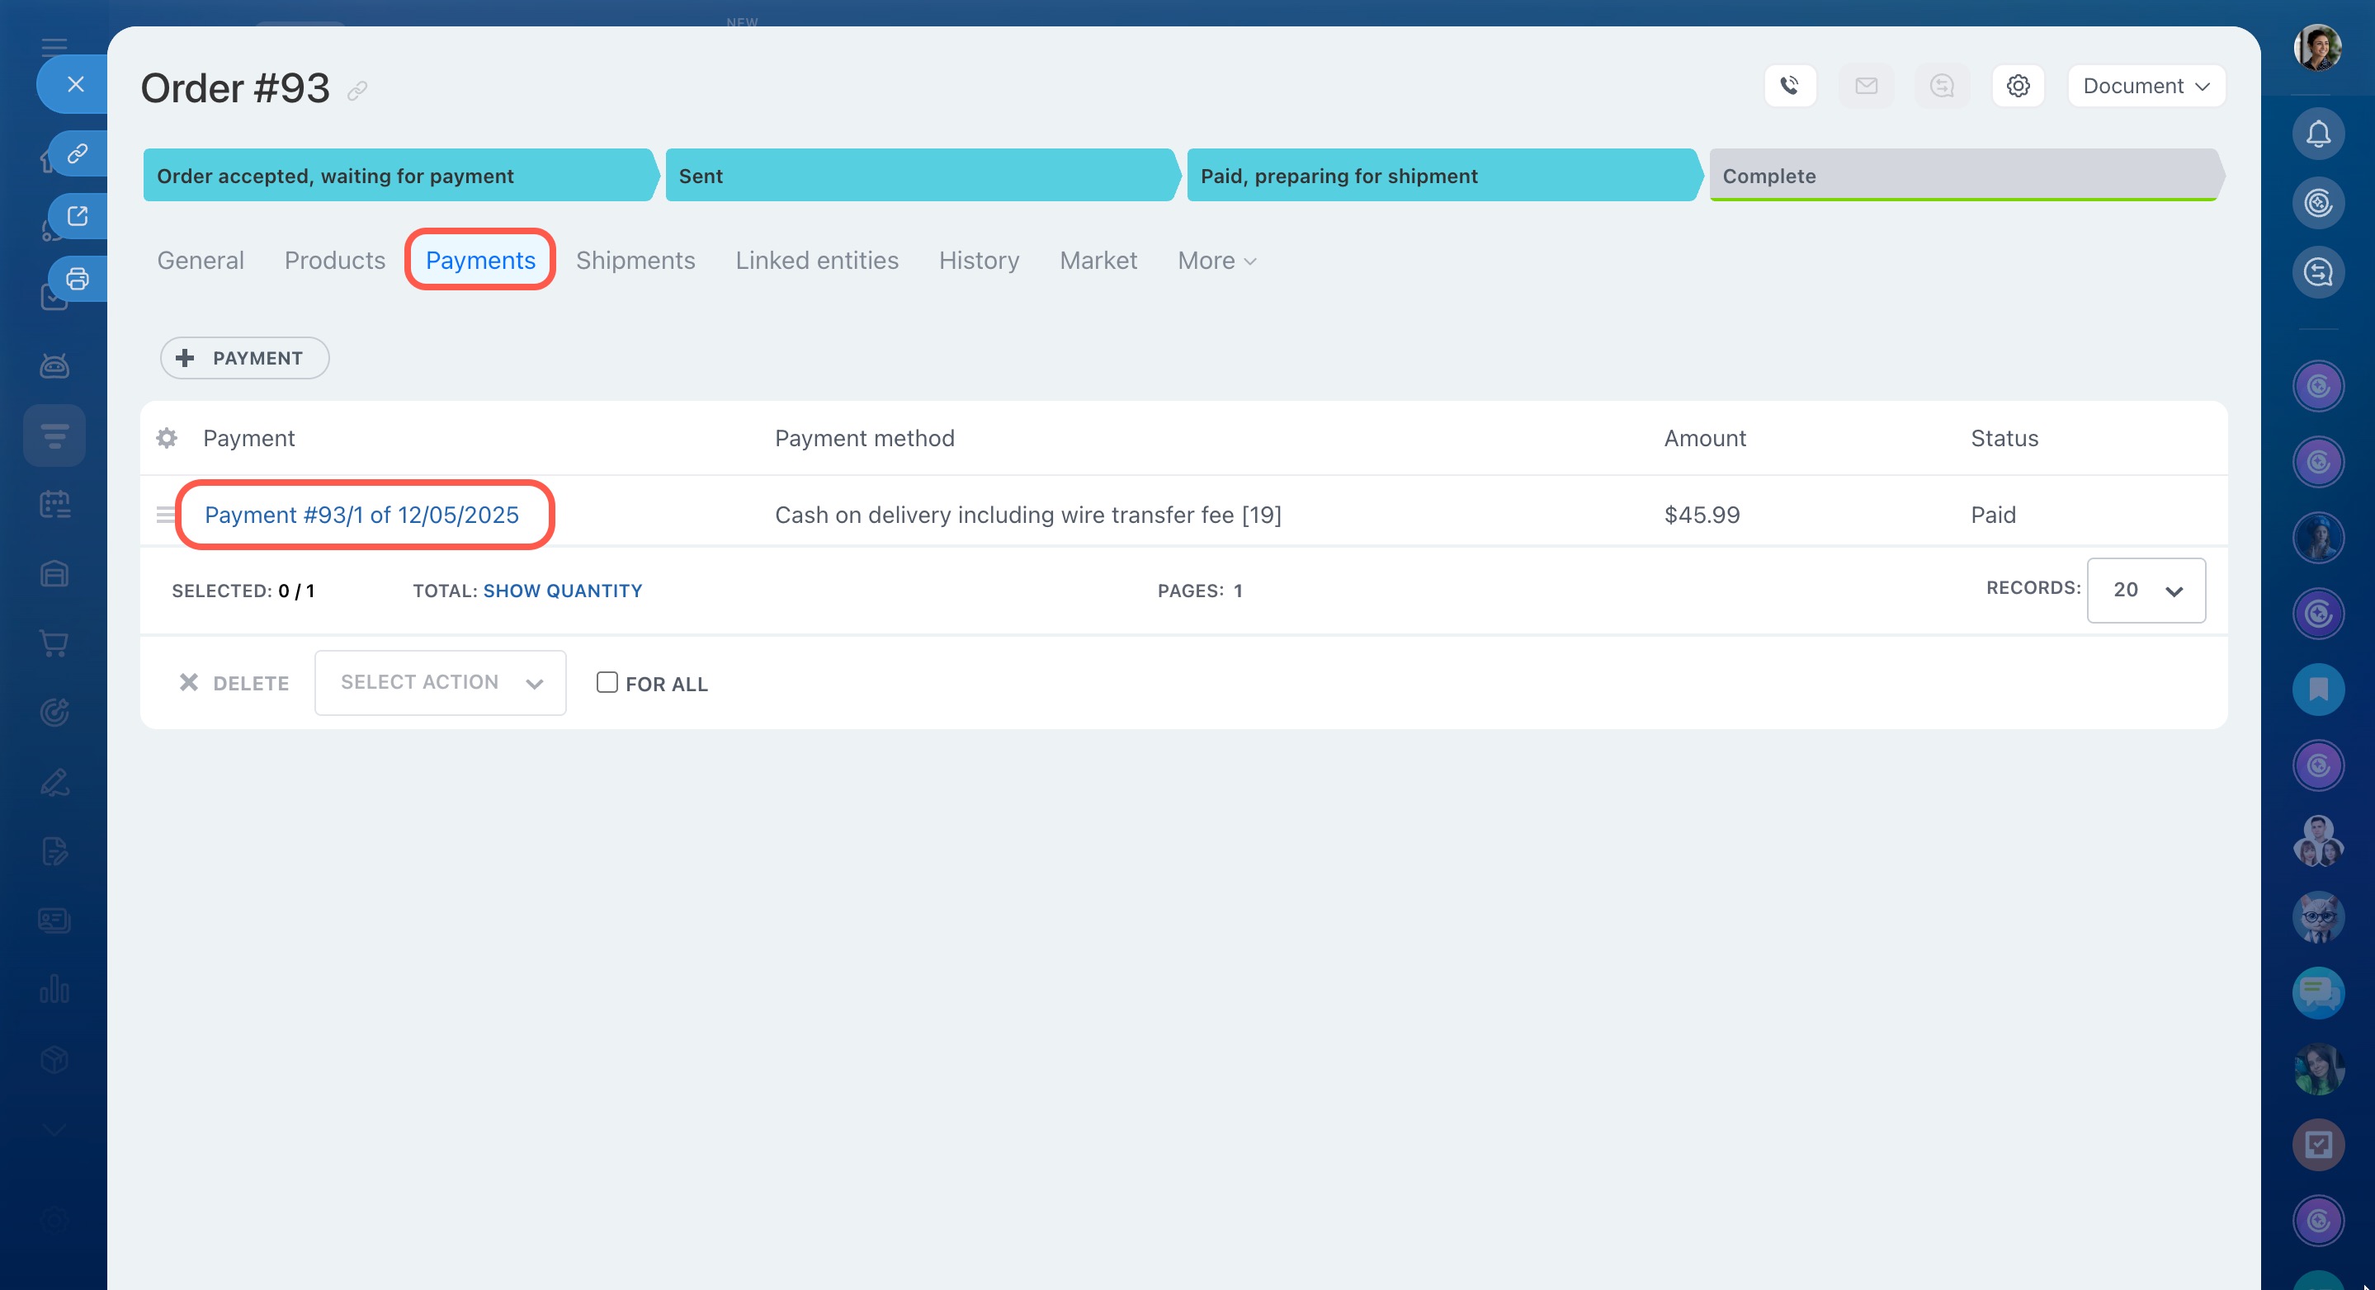The image size is (2375, 1290).
Task: Open the order settings gear icon
Action: (x=2018, y=86)
